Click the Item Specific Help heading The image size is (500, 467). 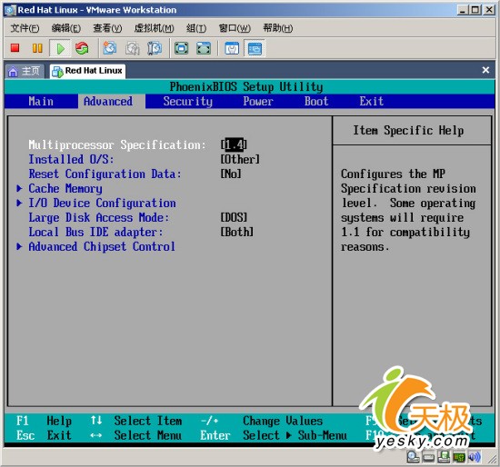click(408, 130)
